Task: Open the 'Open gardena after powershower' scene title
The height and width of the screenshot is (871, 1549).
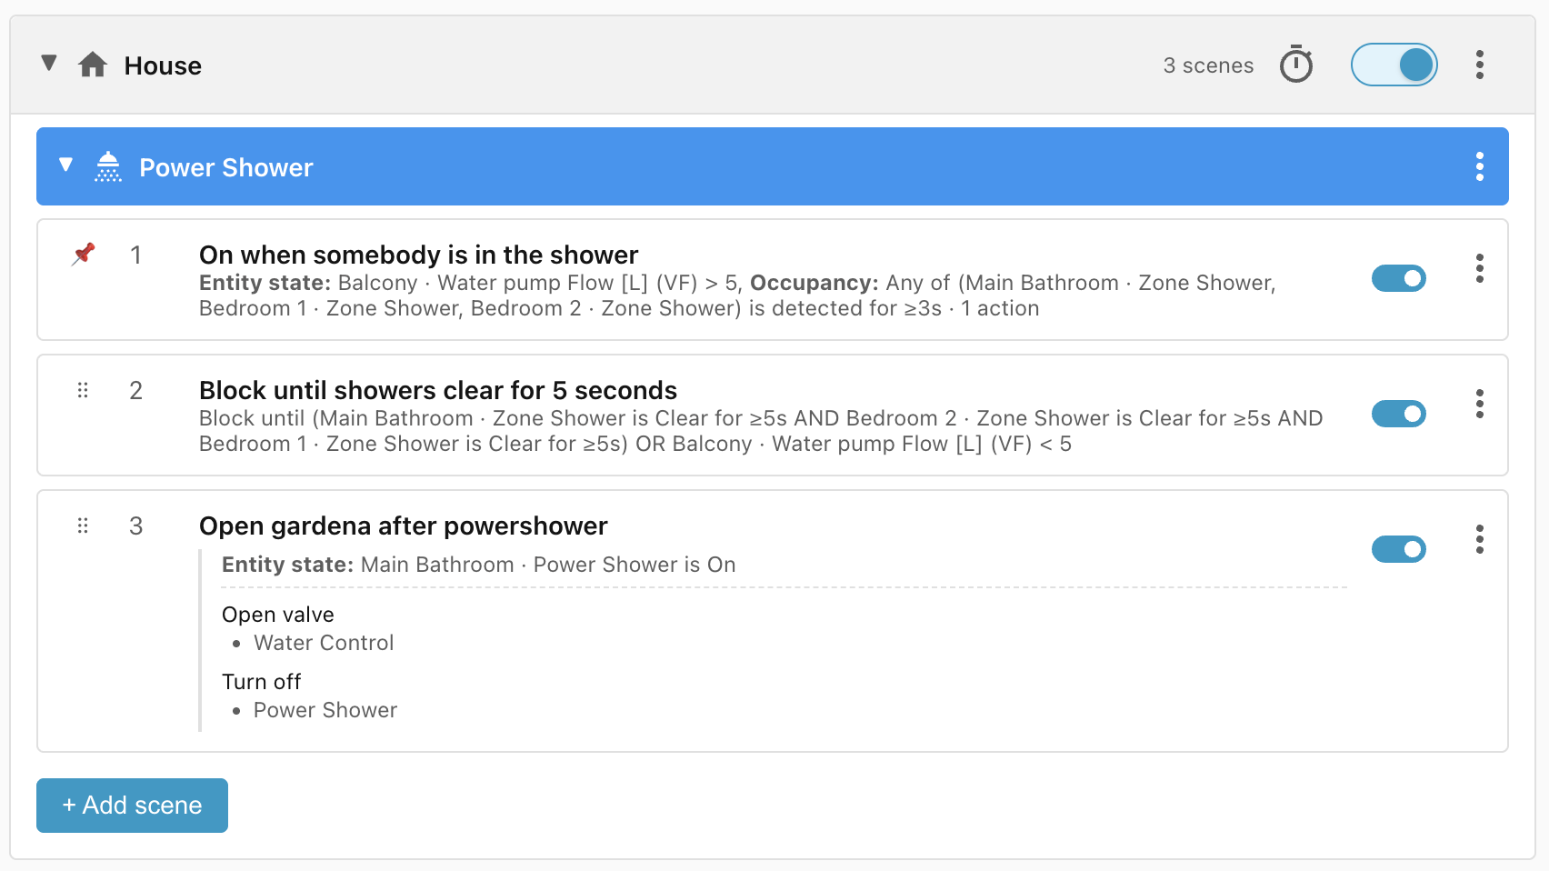Action: 403,526
